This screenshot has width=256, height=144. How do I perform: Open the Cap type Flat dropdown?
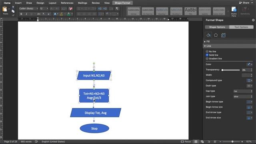243,91
